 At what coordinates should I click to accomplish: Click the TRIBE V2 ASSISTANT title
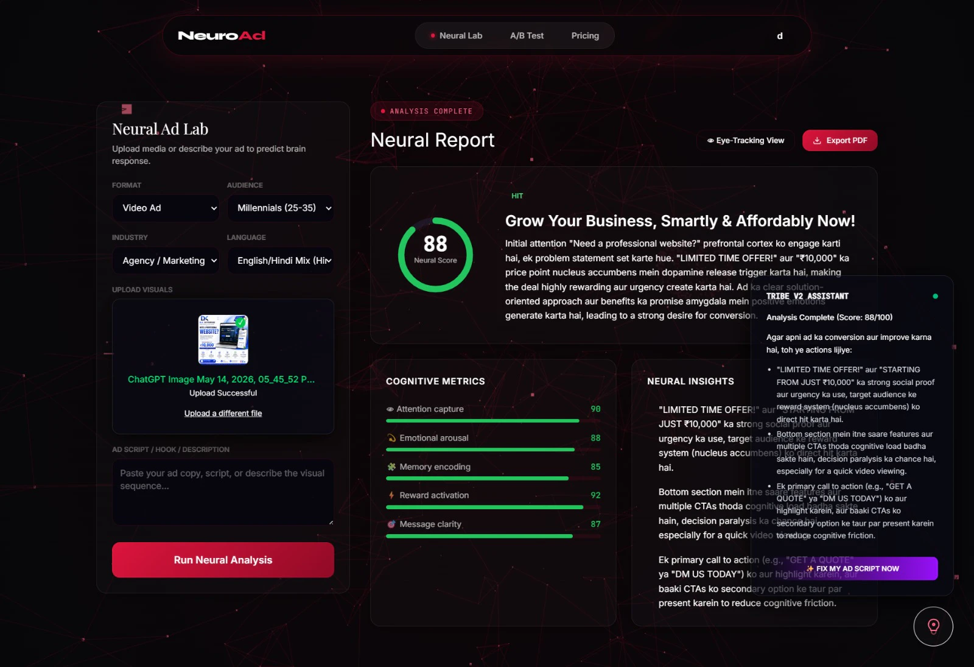(x=807, y=296)
